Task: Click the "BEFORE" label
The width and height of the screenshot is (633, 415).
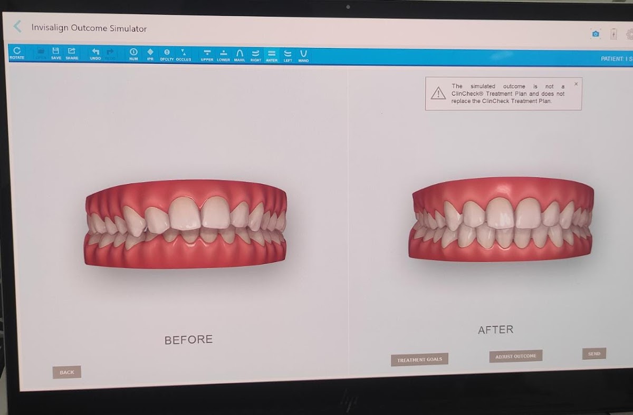Action: [188, 340]
